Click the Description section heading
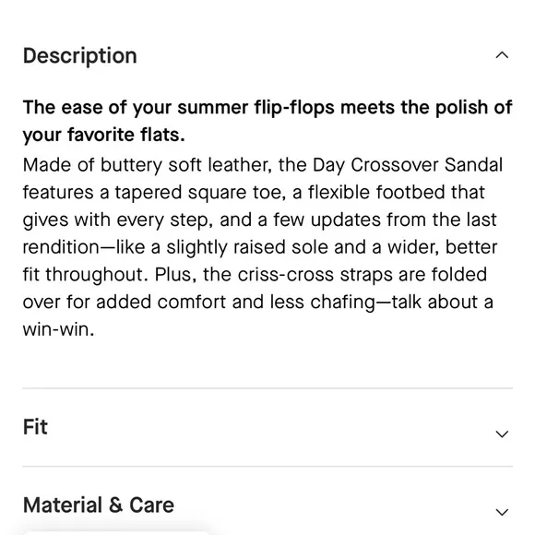Viewport: 535px width, 535px height. click(80, 55)
